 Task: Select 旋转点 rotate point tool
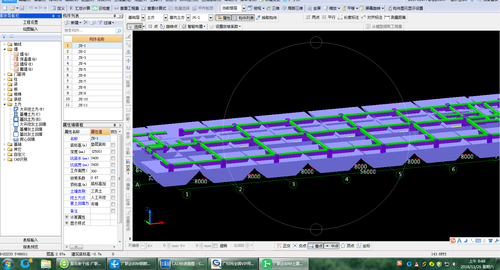(x=169, y=27)
